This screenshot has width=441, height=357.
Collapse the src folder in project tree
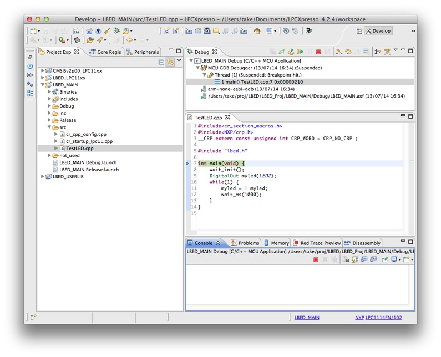click(x=49, y=127)
